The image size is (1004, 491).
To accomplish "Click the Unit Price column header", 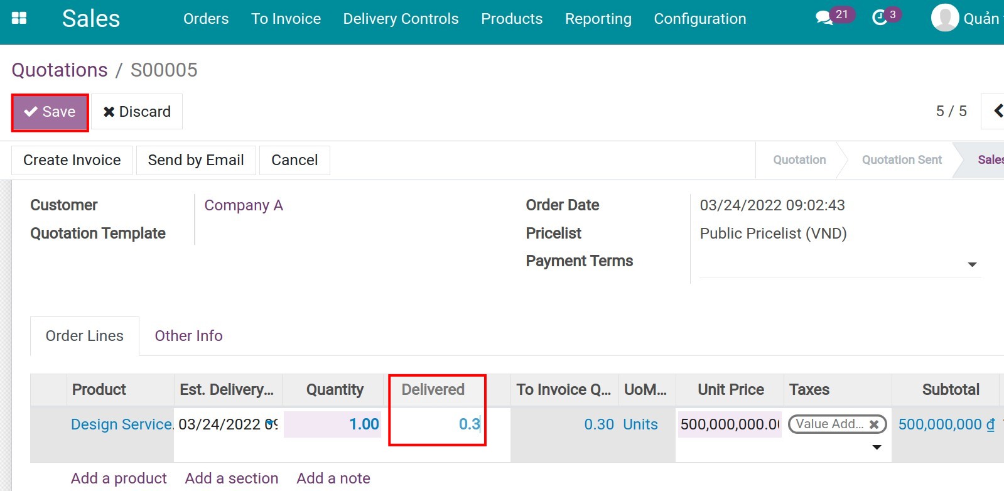I will coord(730,390).
